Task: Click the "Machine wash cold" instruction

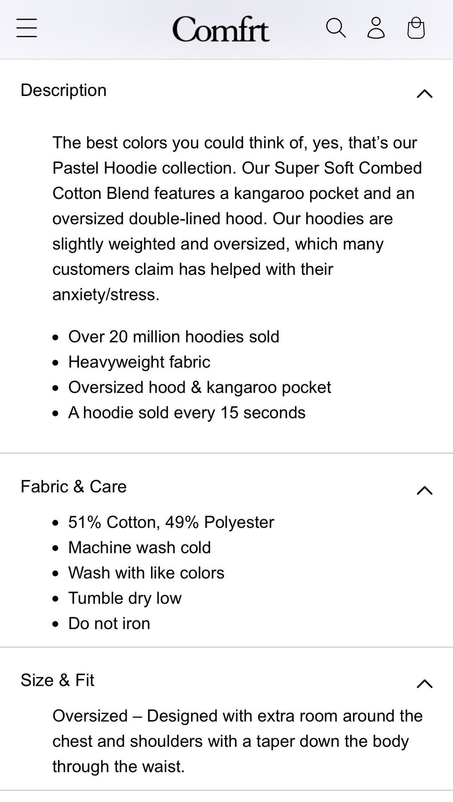Action: [x=140, y=547]
